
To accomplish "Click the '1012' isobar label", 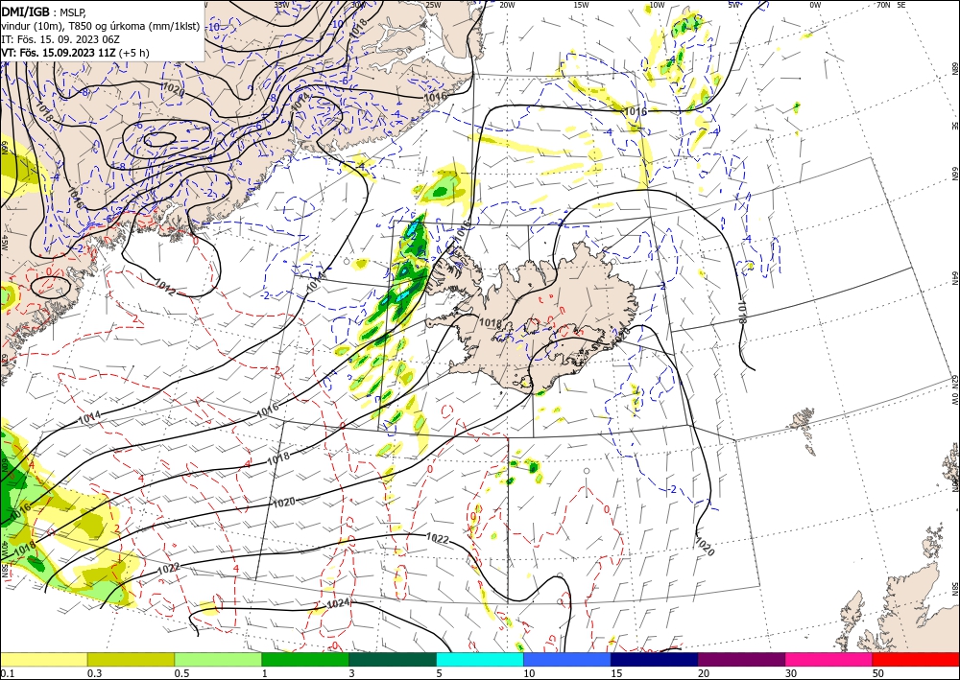I will tap(166, 289).
